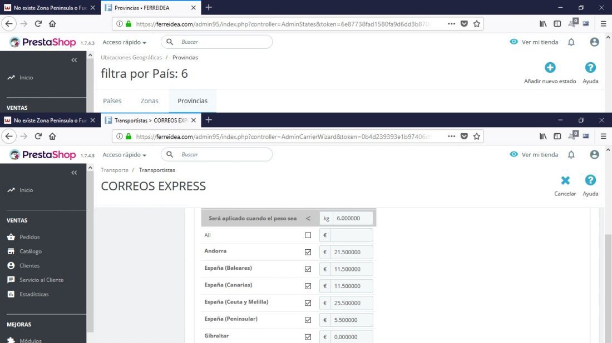
Task: Open library icon in lower browser toolbar
Action: click(543, 137)
